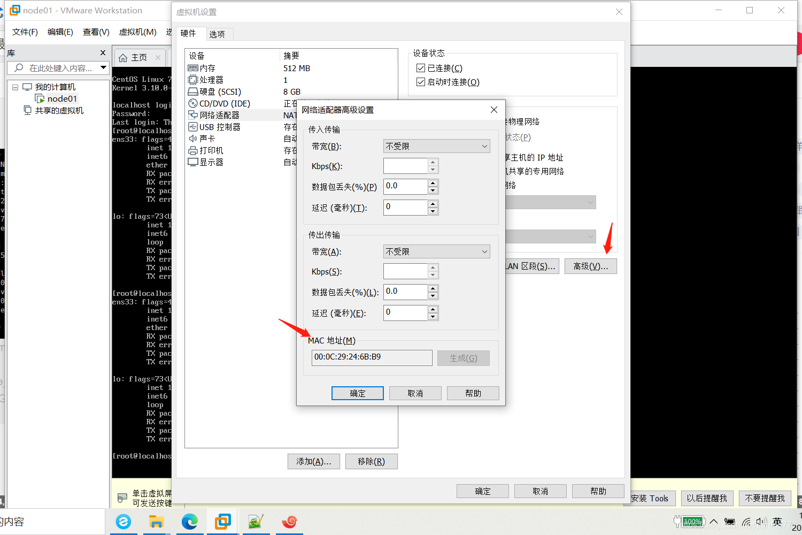This screenshot has width=802, height=535.
Task: Click the Remove (移除) device button
Action: click(x=372, y=461)
